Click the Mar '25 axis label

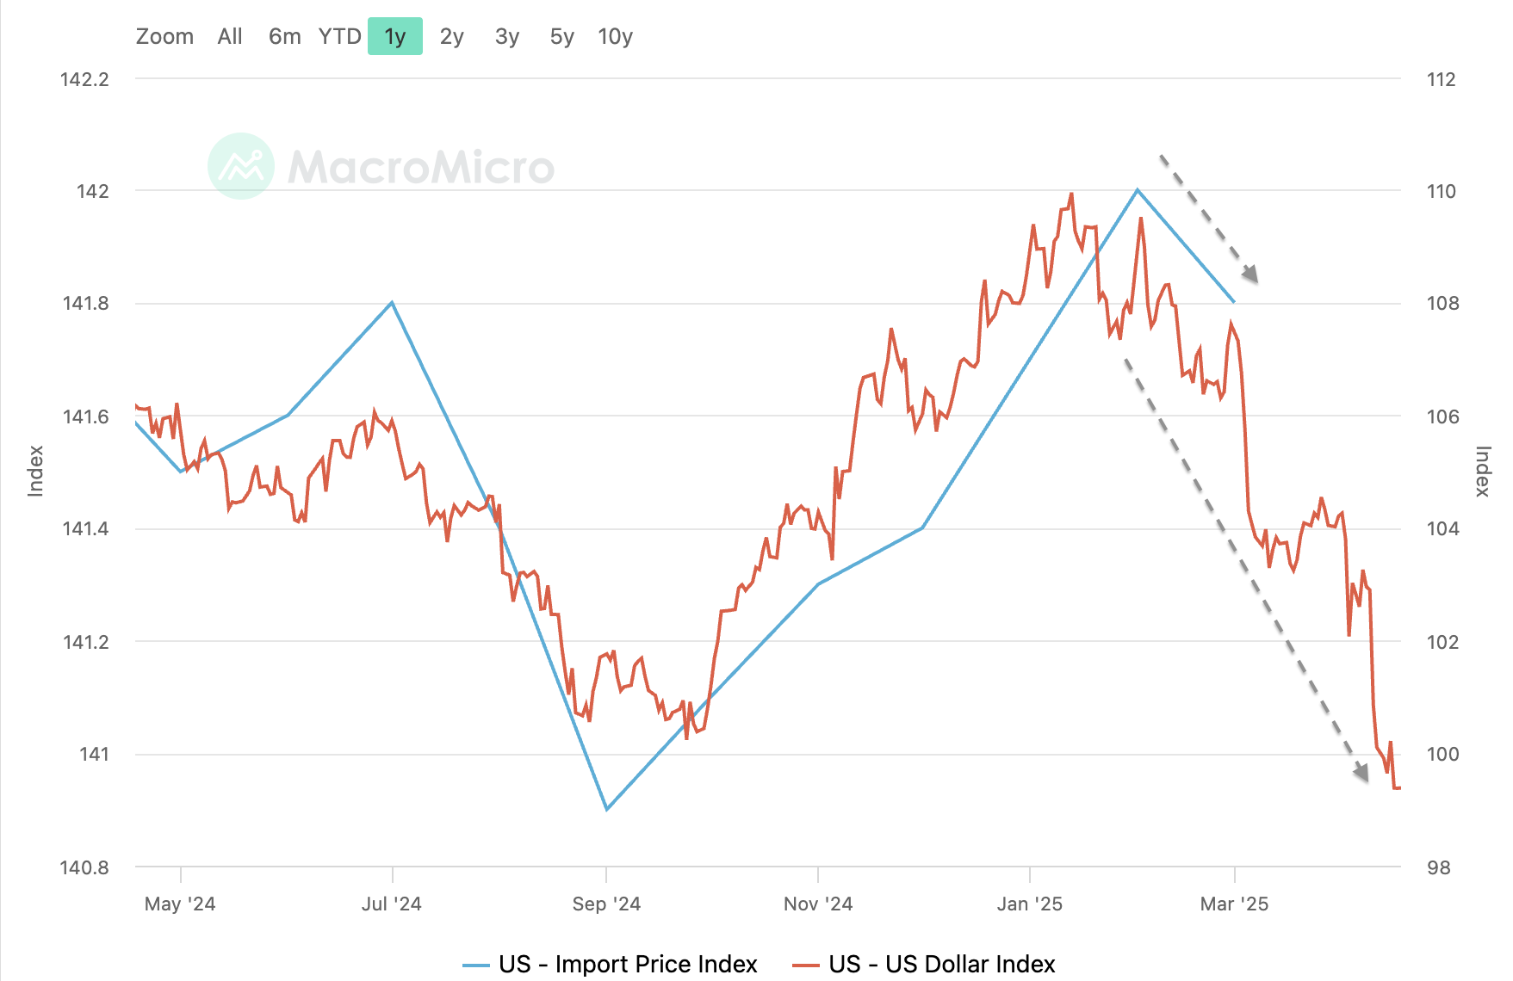click(1234, 904)
